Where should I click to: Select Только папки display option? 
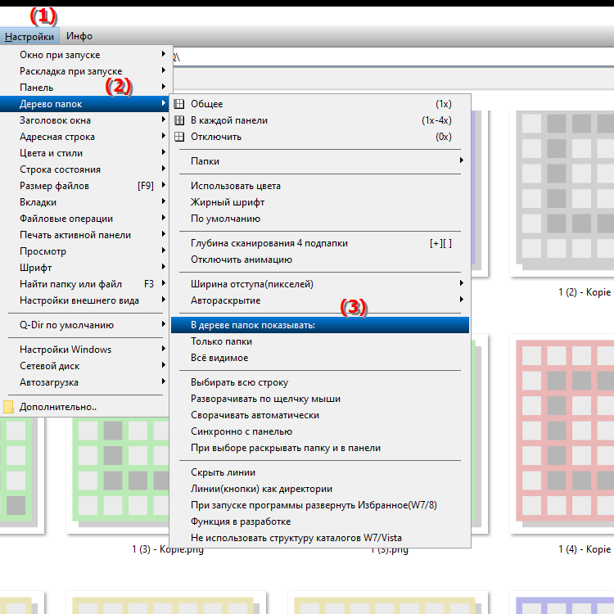(221, 341)
